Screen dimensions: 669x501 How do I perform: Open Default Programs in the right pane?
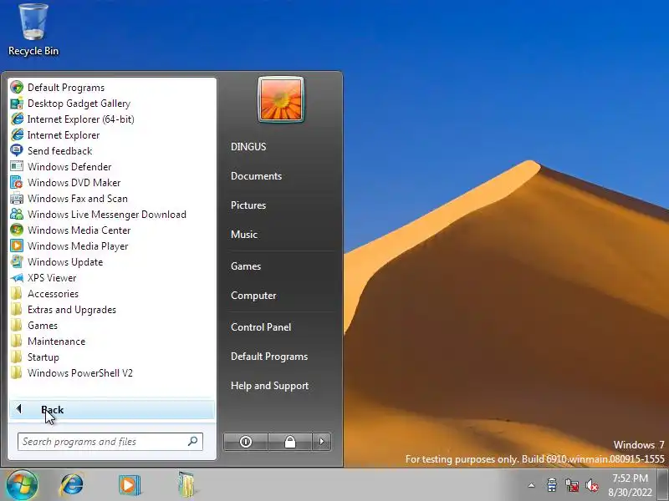(269, 357)
